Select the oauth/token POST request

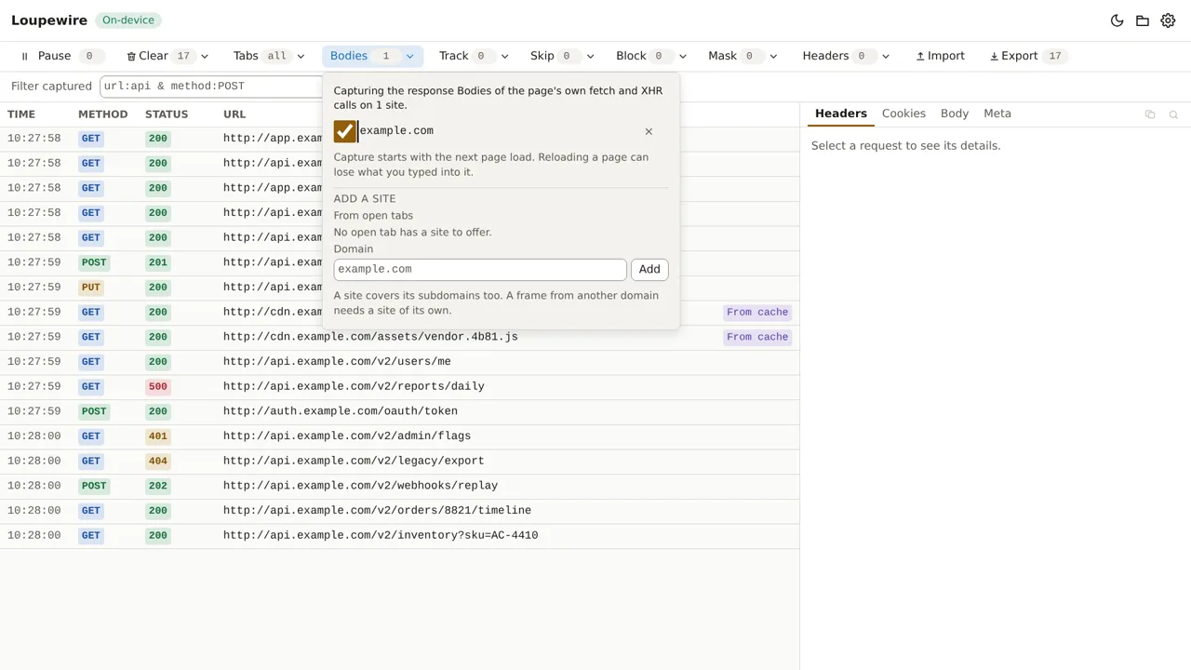[x=399, y=411]
